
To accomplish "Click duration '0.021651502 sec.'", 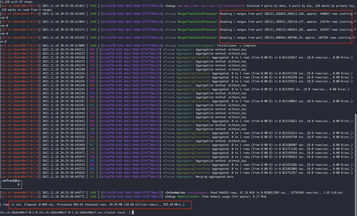I will coord(291,165).
